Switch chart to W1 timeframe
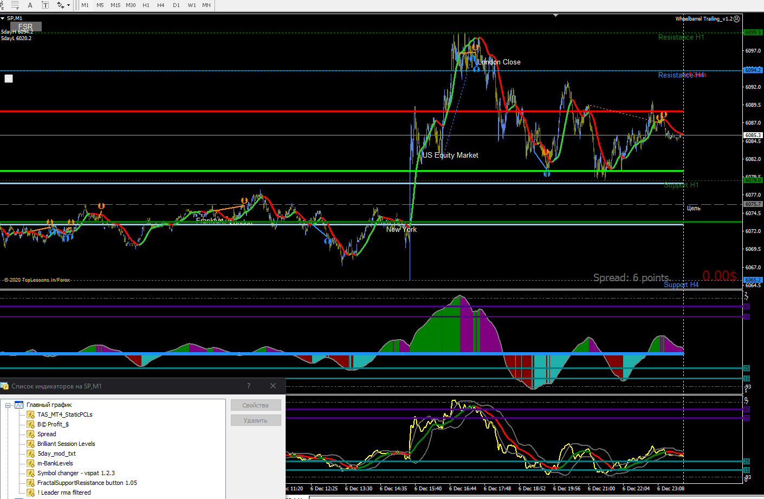764x499 pixels. click(x=192, y=5)
